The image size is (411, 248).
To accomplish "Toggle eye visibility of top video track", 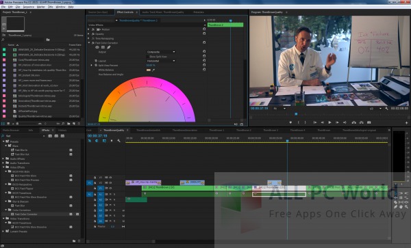I will [x=110, y=178].
